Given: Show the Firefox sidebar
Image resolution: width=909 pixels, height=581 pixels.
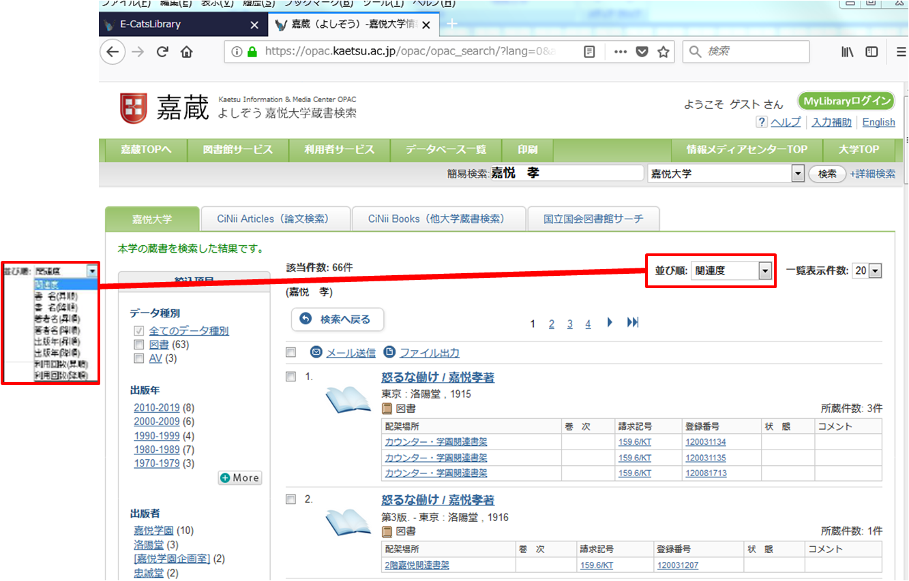Looking at the screenshot, I should tap(871, 52).
